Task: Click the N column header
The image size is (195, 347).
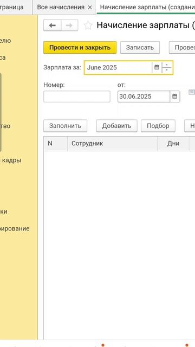Action: point(55,144)
